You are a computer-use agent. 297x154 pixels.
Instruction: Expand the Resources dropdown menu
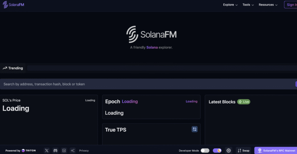[x=268, y=5]
